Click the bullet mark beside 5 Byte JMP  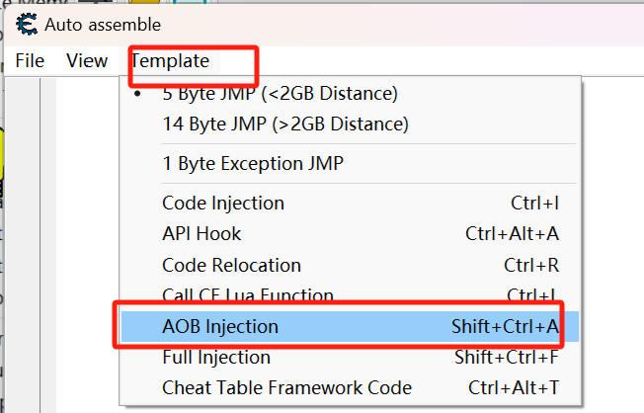(137, 94)
